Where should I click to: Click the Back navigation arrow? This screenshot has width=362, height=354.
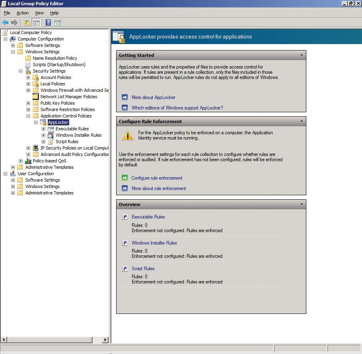coord(5,22)
